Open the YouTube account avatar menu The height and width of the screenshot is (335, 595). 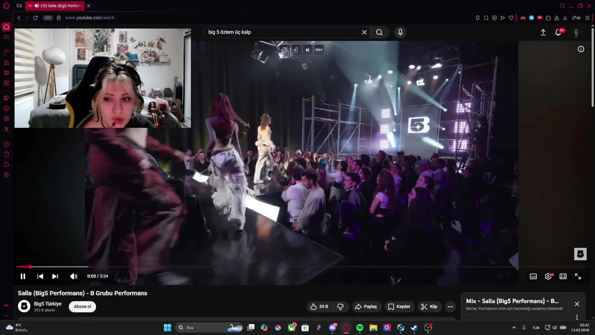(x=576, y=32)
